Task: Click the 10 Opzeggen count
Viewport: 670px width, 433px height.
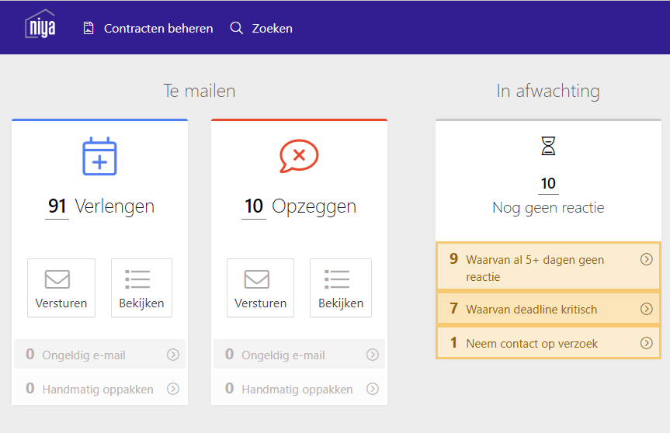Action: click(254, 206)
